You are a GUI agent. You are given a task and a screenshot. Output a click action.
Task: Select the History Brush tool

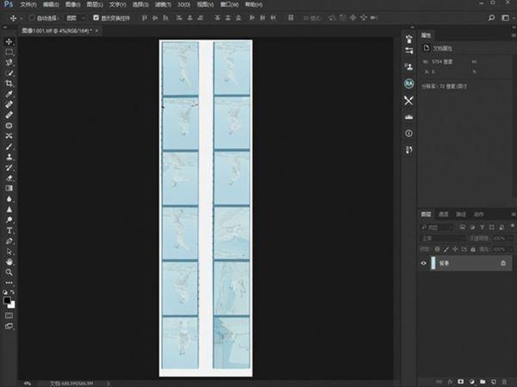click(x=9, y=167)
